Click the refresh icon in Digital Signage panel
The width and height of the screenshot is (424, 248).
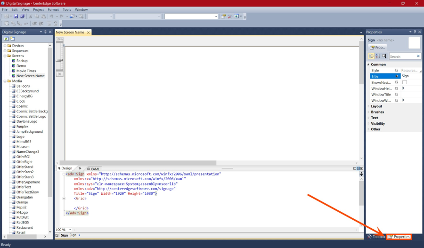(x=6, y=39)
